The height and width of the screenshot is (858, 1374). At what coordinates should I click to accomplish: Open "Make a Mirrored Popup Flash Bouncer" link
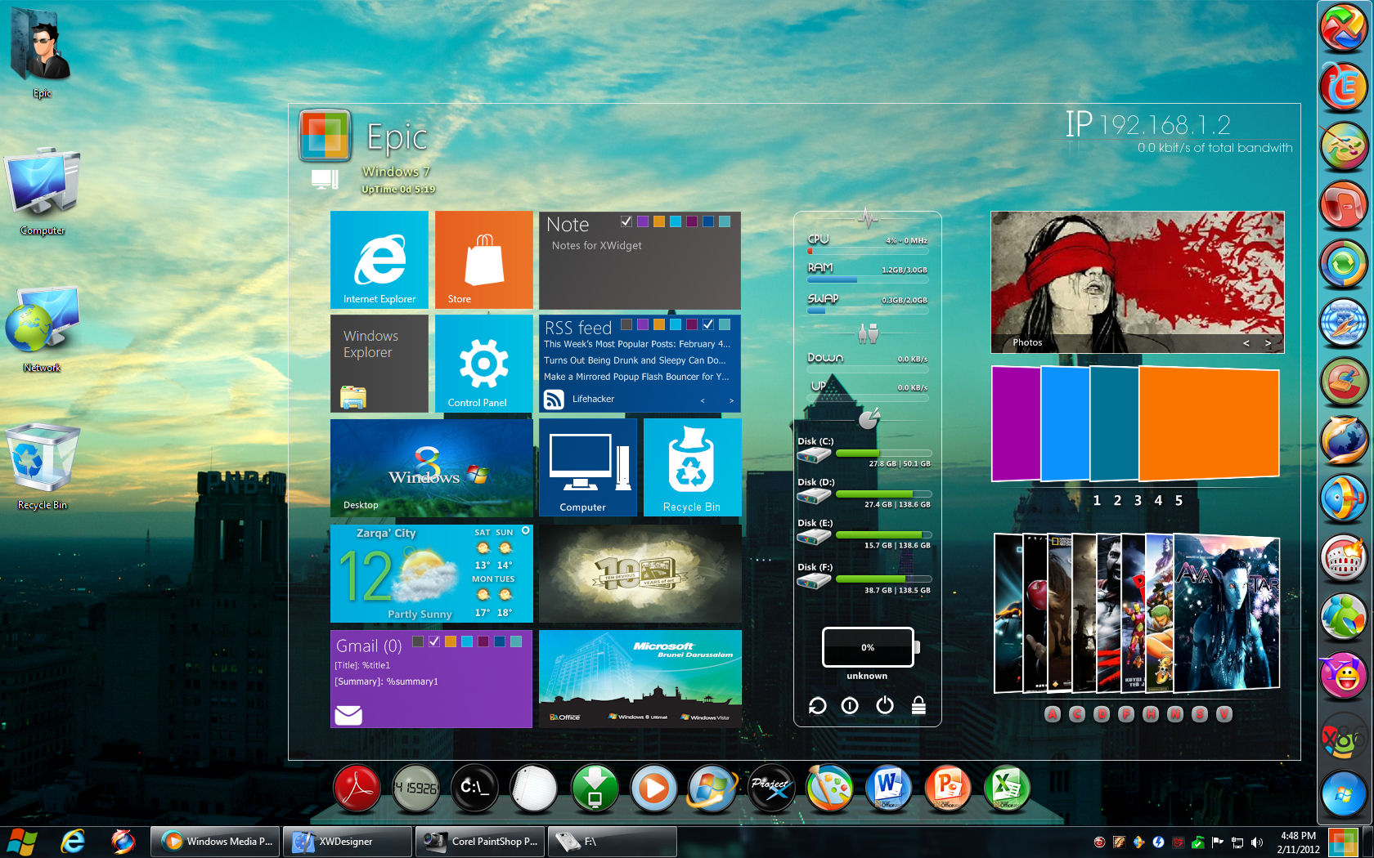pos(636,377)
